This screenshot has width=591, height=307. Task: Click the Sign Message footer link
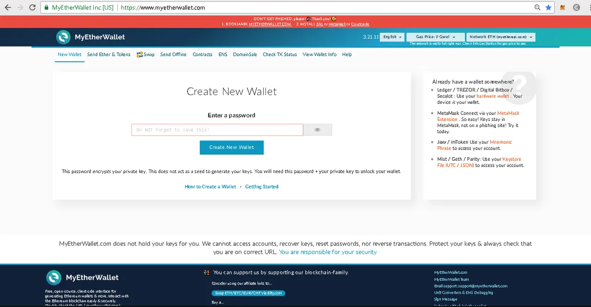(x=446, y=299)
